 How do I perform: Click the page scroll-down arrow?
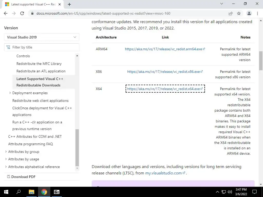[261, 184]
